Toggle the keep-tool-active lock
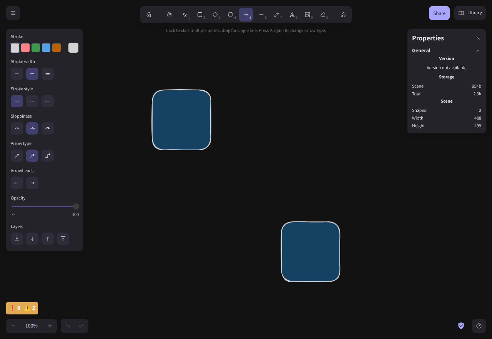Screen dimensions: 492x339 [149, 15]
